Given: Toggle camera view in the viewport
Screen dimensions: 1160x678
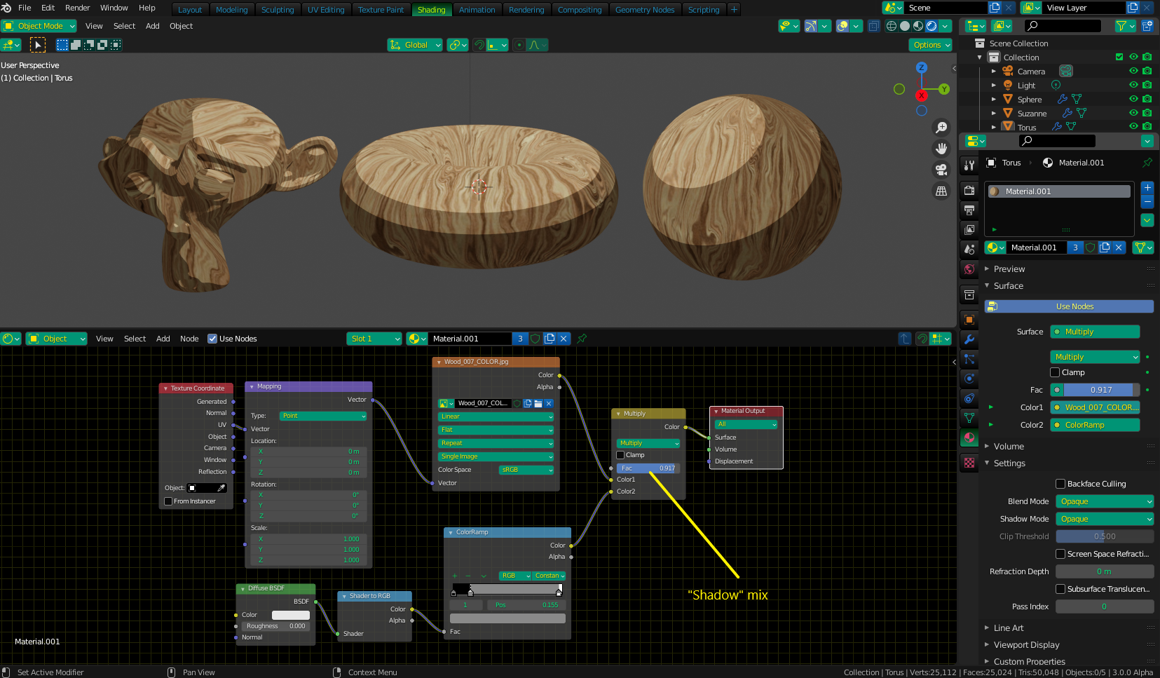Looking at the screenshot, I should [941, 170].
